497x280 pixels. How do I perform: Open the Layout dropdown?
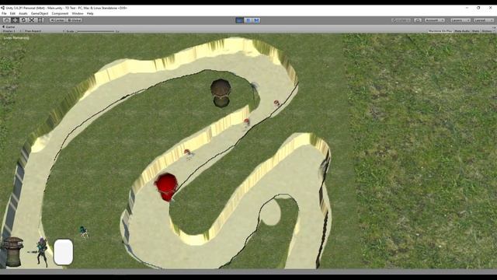(483, 20)
